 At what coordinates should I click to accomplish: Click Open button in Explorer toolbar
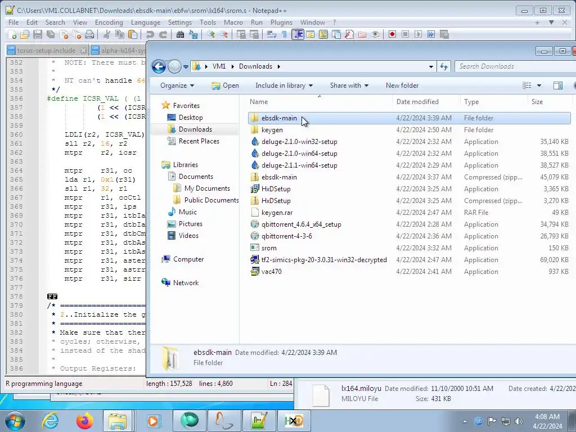point(225,85)
